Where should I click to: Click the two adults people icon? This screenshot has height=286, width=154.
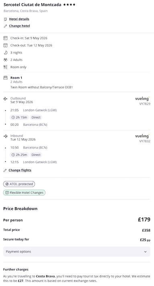point(6,60)
